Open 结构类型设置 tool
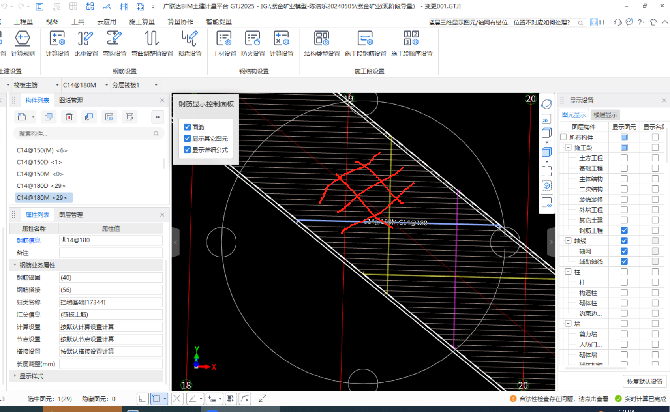The height and width of the screenshot is (412, 670). click(322, 43)
